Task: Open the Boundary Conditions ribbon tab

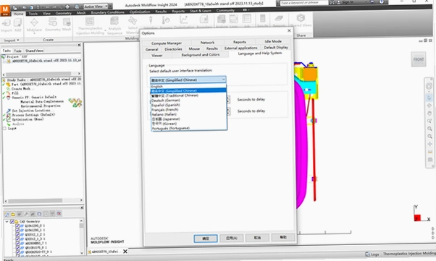Action: point(108,12)
